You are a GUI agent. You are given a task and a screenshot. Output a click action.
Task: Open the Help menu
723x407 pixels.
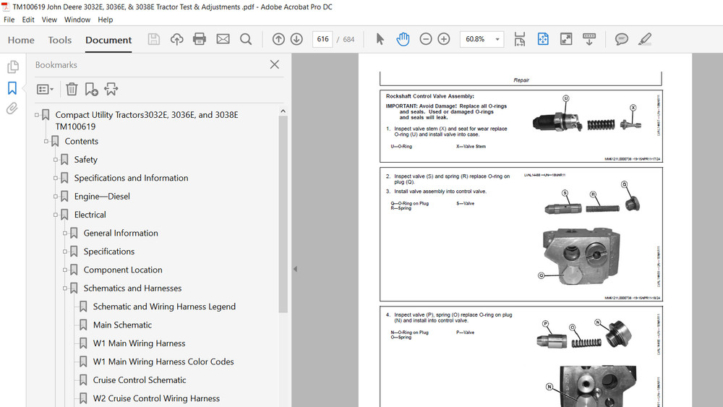[105, 20]
